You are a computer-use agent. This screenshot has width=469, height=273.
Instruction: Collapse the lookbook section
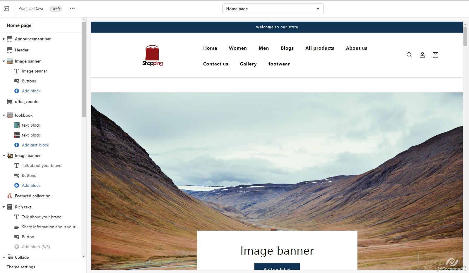(4, 115)
